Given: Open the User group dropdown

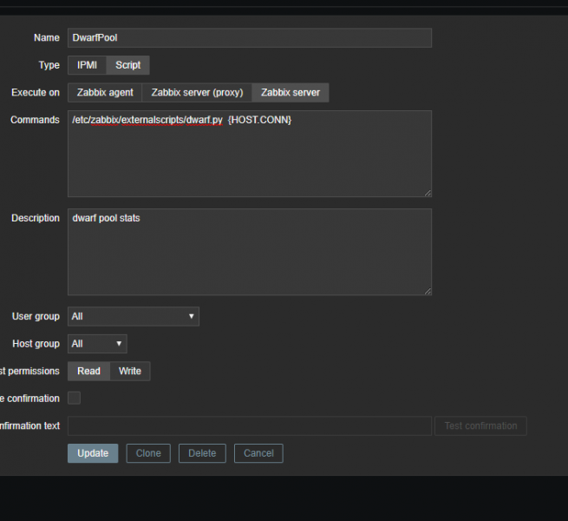Looking at the screenshot, I should (134, 316).
